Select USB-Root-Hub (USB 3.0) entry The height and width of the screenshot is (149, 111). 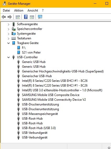tap(39, 128)
